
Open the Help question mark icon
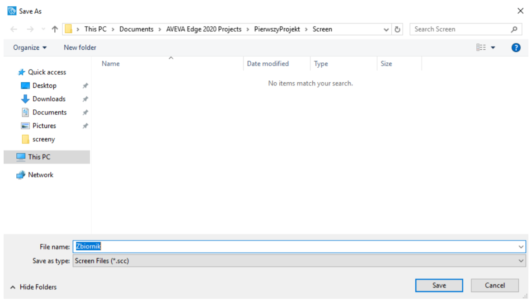pyautogui.click(x=516, y=47)
